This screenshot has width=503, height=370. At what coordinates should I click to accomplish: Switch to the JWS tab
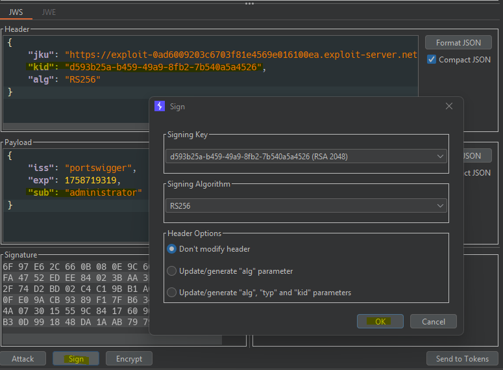click(16, 12)
